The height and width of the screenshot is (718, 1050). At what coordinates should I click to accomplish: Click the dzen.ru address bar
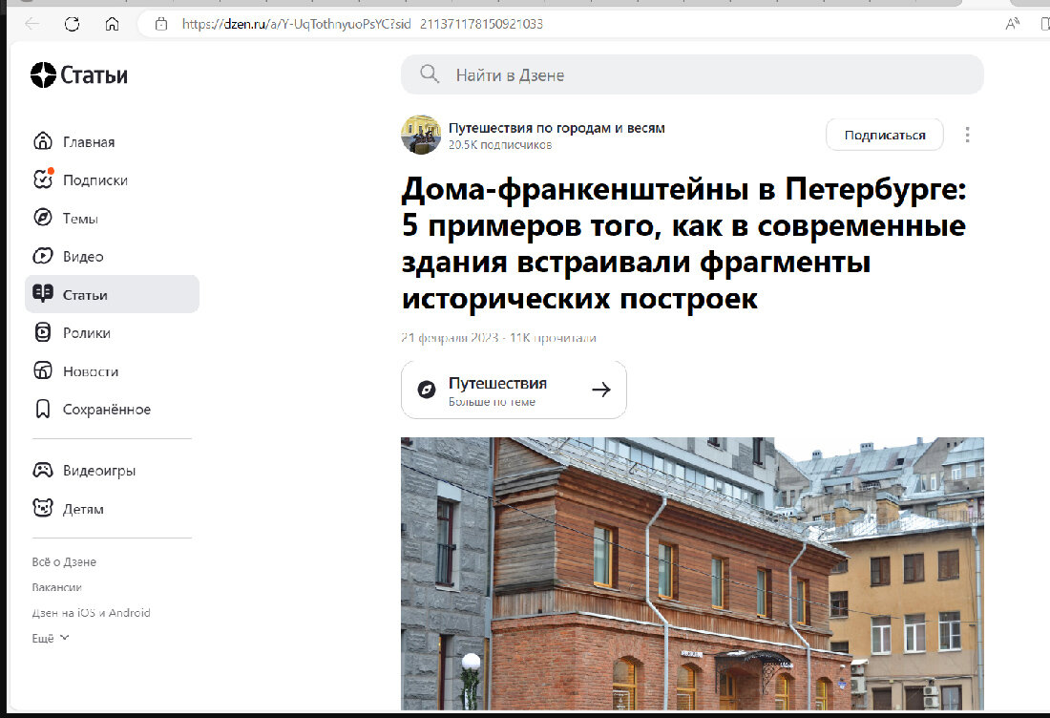coord(363,24)
